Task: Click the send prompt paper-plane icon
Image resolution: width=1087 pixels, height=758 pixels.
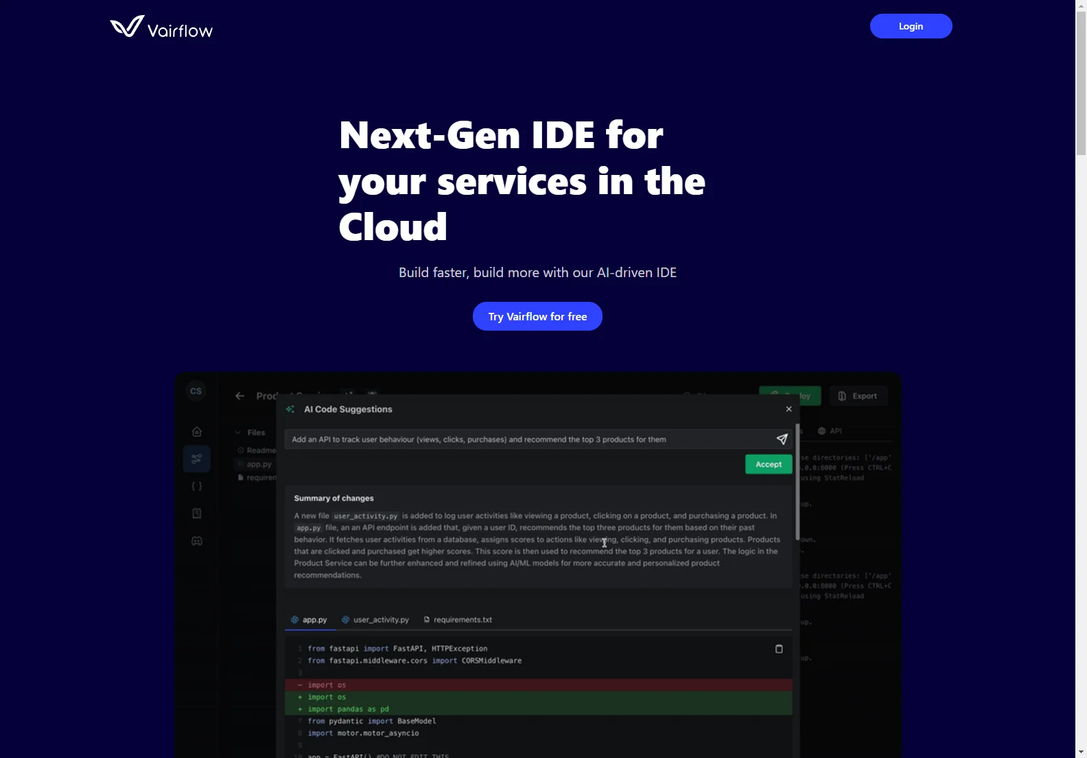Action: click(x=782, y=439)
